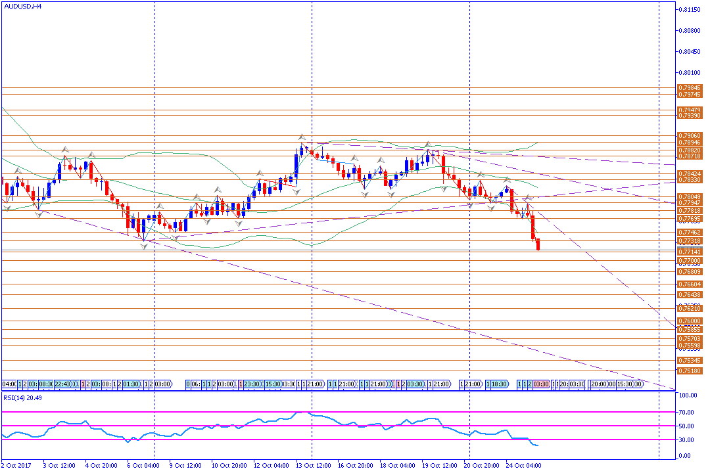The width and height of the screenshot is (710, 473).
Task: Pick the 0.78946 price label
Action: [690, 143]
